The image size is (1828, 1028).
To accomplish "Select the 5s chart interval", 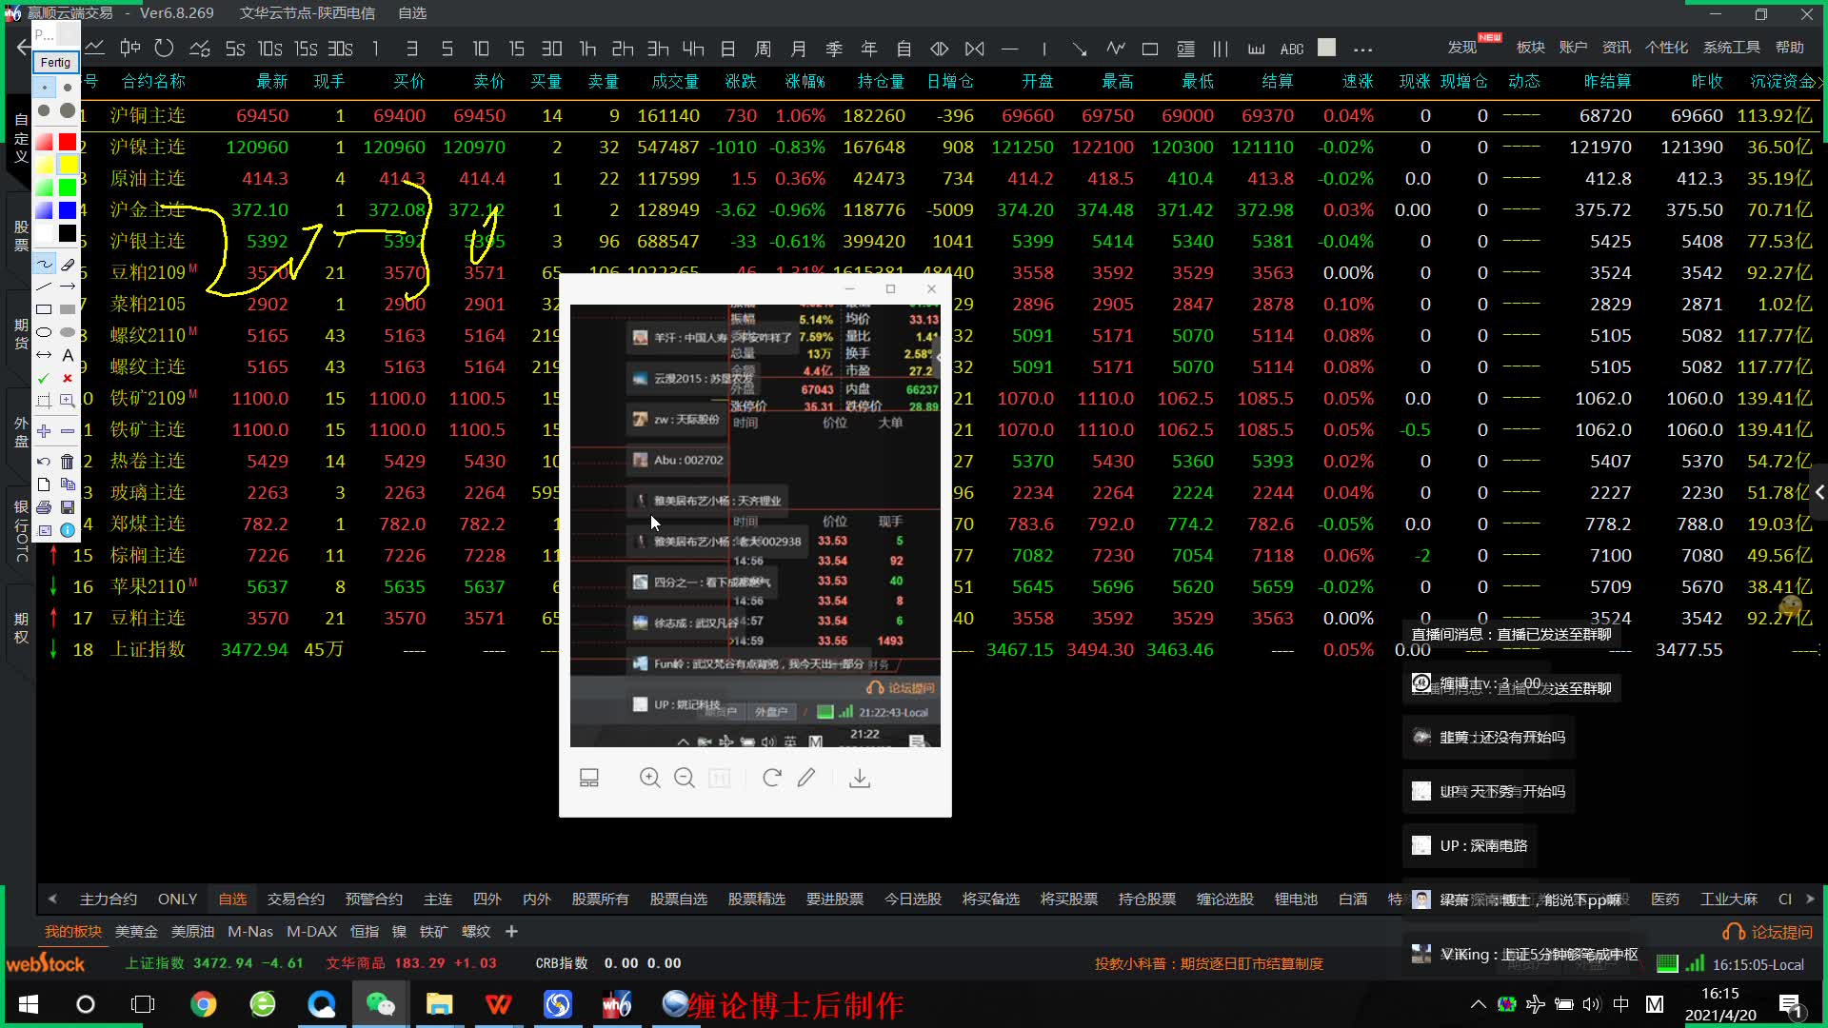I will click(x=235, y=49).
